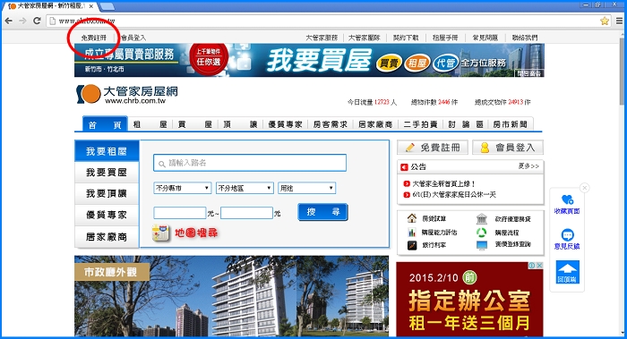
Task: Expand the 不分縣市 city dropdown
Action: tap(183, 188)
